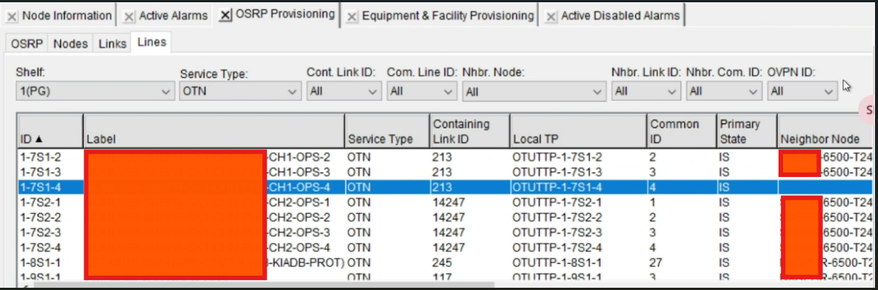
Task: Open Active Disabled Alarms tab
Action: point(620,17)
